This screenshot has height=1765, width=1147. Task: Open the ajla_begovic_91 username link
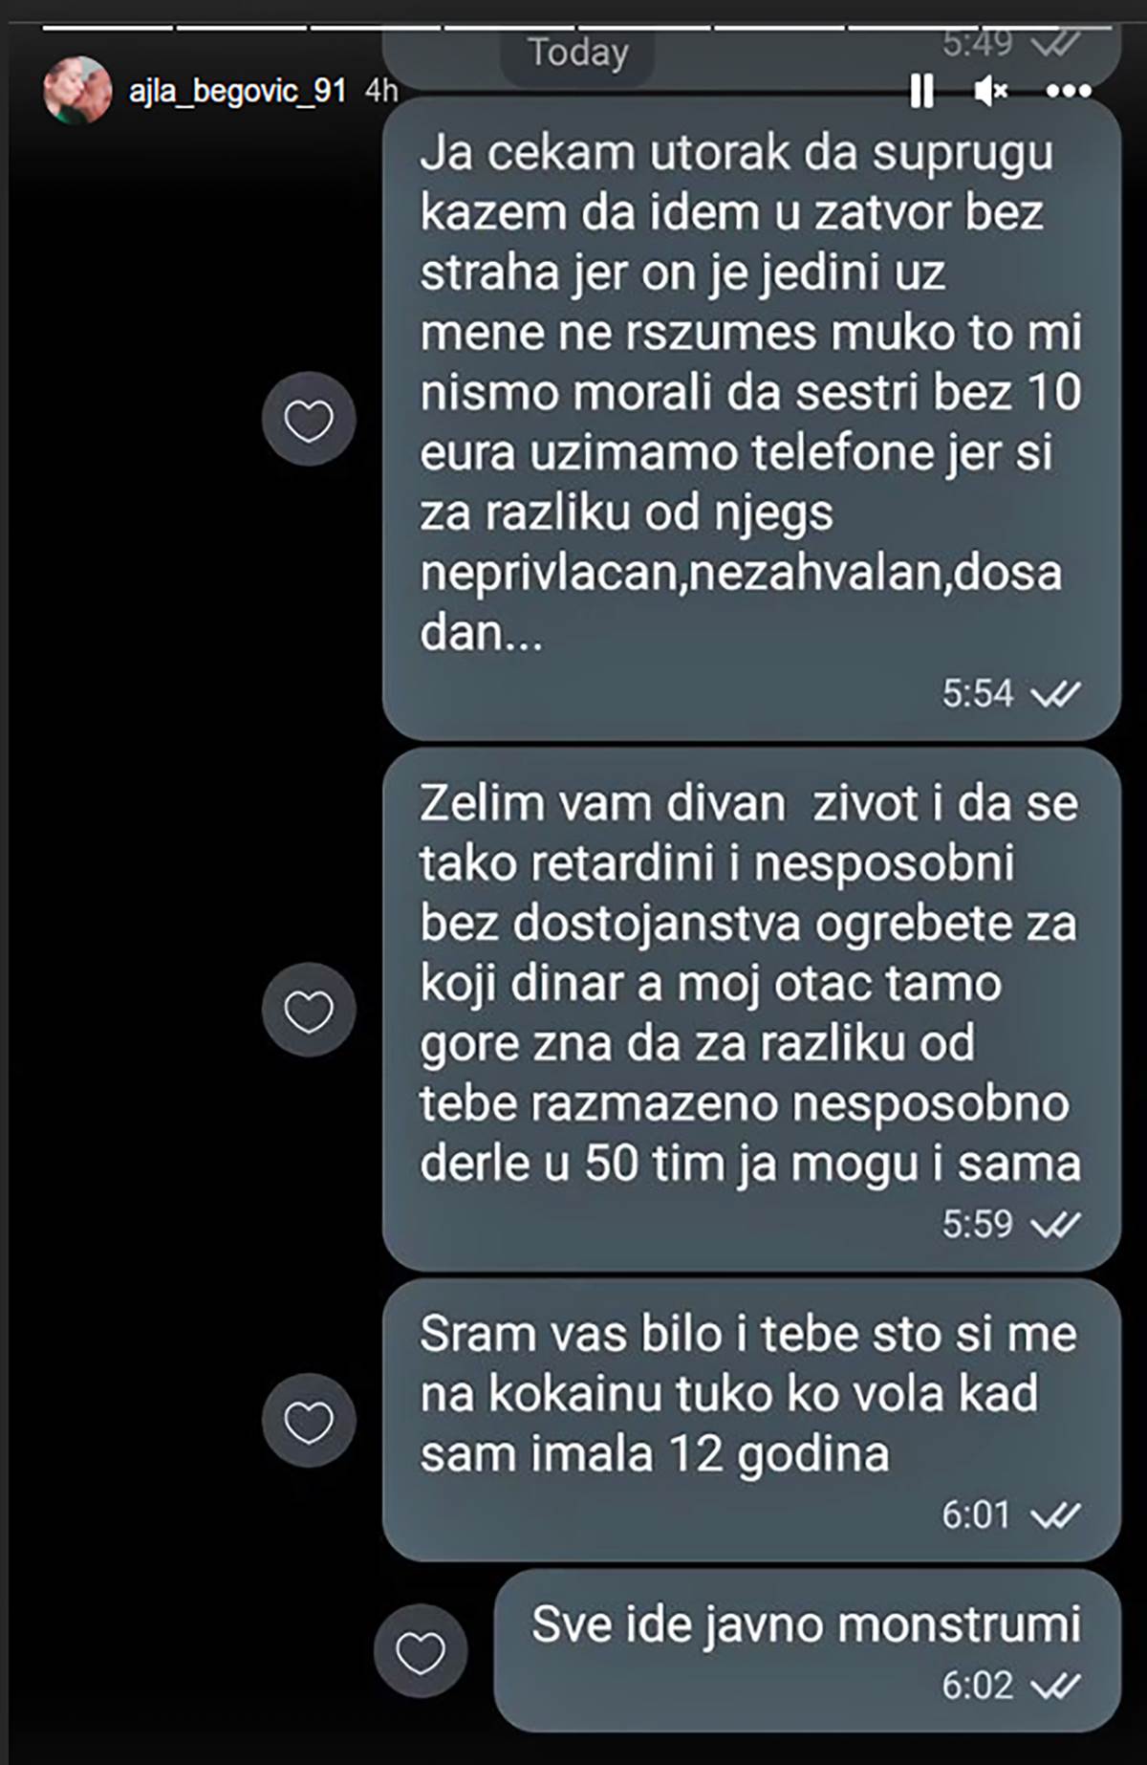(x=237, y=91)
